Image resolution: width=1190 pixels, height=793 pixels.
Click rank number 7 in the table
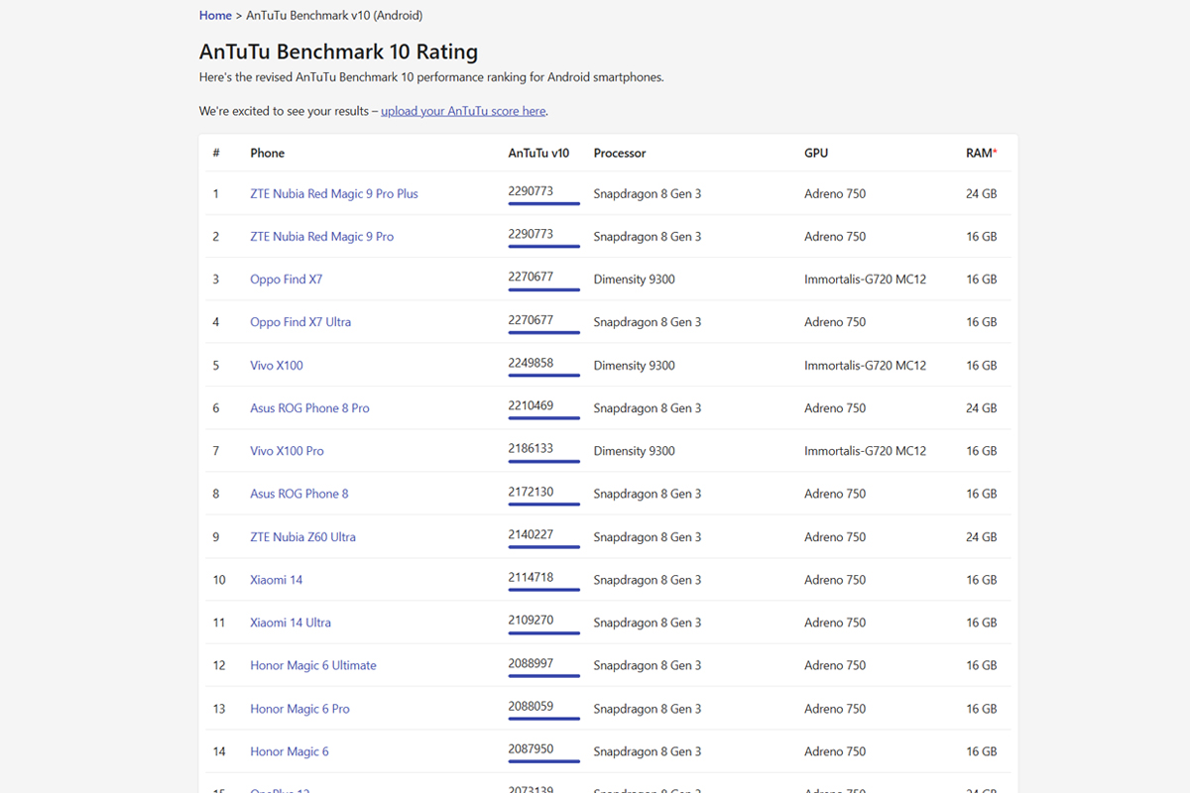216,451
